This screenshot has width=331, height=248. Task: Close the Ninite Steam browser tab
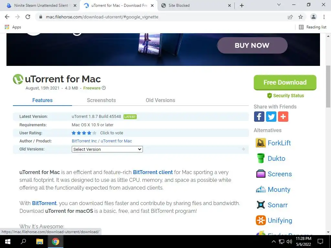[x=75, y=5]
